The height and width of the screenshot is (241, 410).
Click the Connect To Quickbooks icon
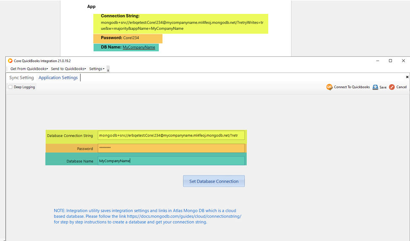329,87
